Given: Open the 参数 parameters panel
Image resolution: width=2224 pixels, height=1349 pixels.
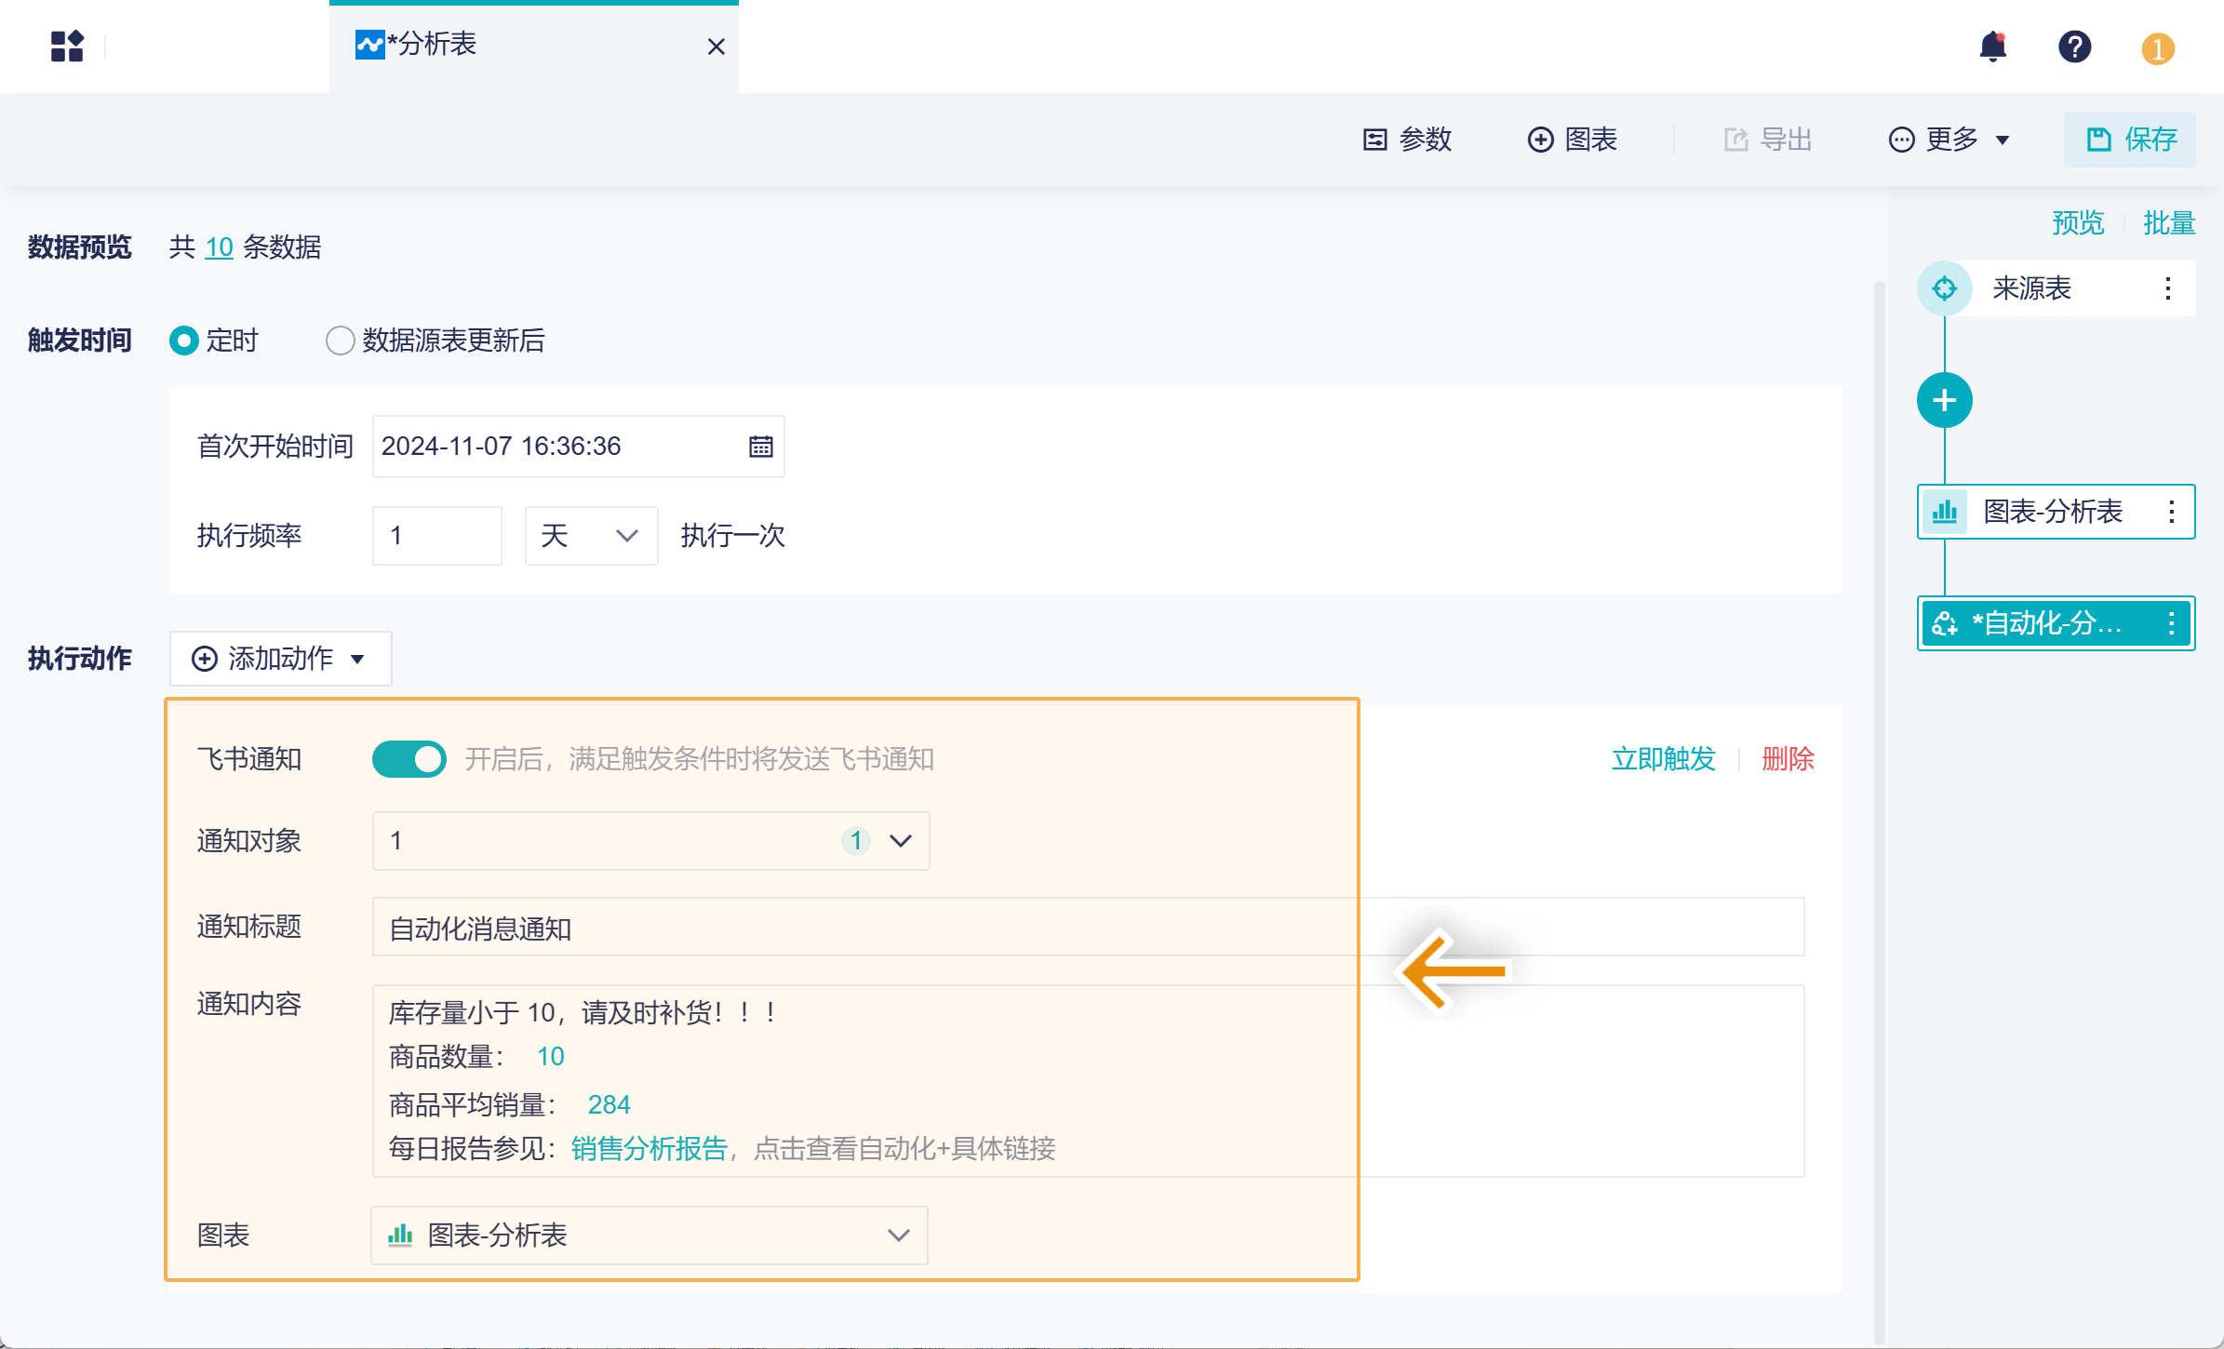Looking at the screenshot, I should tap(1407, 140).
